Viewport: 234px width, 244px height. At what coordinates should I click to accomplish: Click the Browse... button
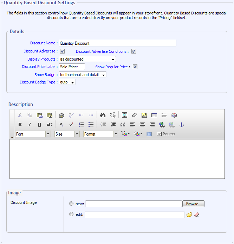[193, 204]
